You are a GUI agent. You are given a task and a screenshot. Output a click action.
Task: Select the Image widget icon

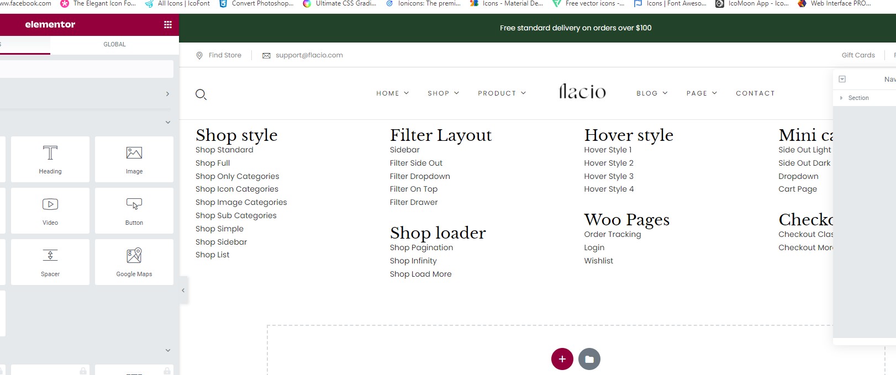click(134, 153)
